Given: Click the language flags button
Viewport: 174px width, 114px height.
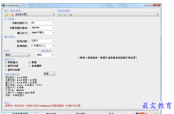Looking at the screenshot, I should point(142,113).
